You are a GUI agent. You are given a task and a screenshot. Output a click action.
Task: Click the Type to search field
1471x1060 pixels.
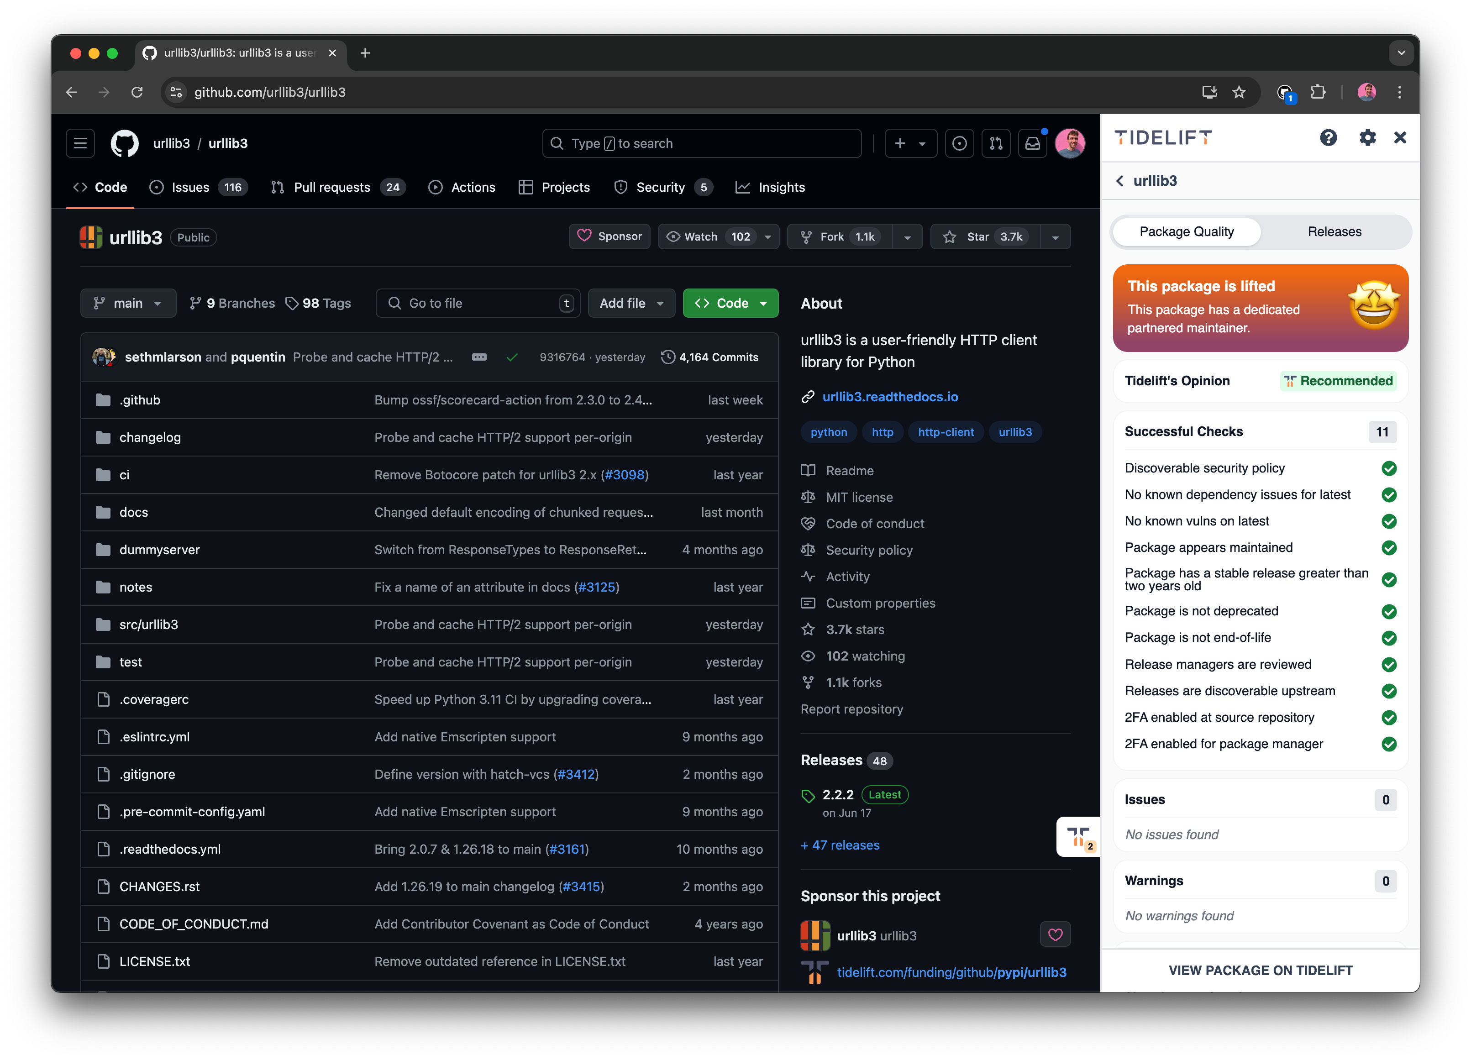click(x=702, y=143)
